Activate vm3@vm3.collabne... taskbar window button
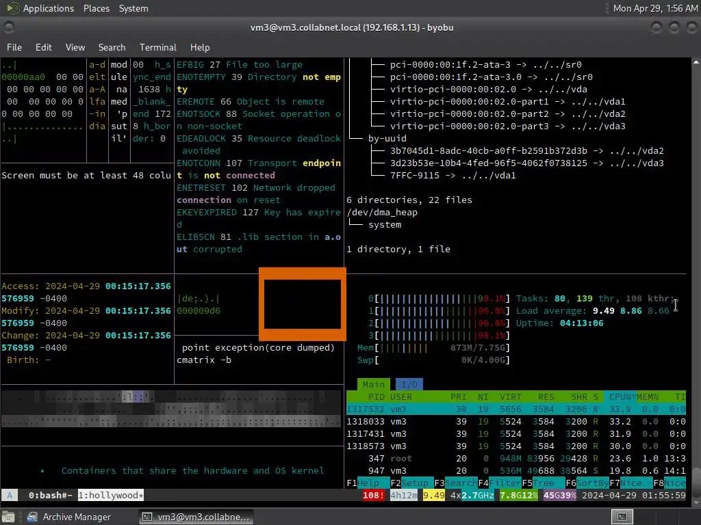 pos(196,517)
